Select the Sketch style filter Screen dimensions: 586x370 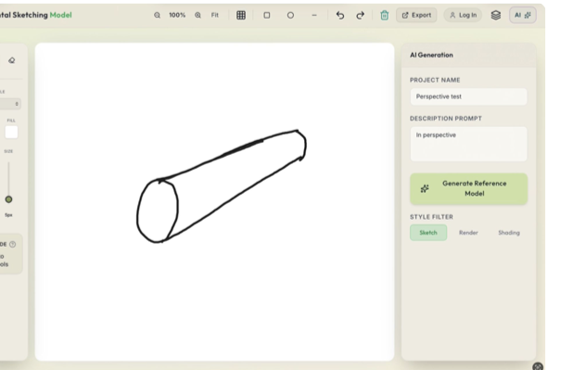428,233
